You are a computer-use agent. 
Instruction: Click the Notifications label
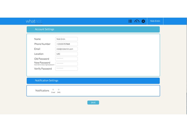(42, 91)
